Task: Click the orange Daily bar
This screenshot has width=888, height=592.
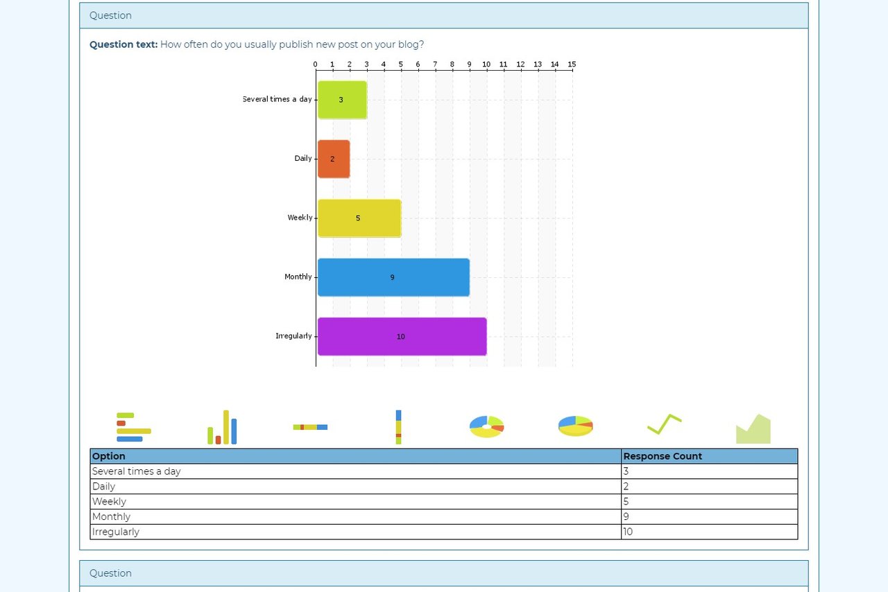Action: [x=334, y=159]
